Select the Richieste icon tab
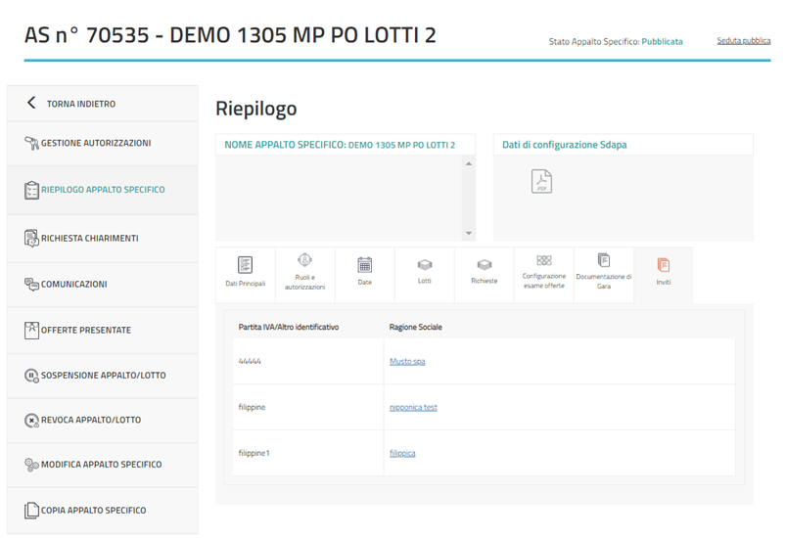Image resolution: width=786 pixels, height=538 pixels. (484, 265)
